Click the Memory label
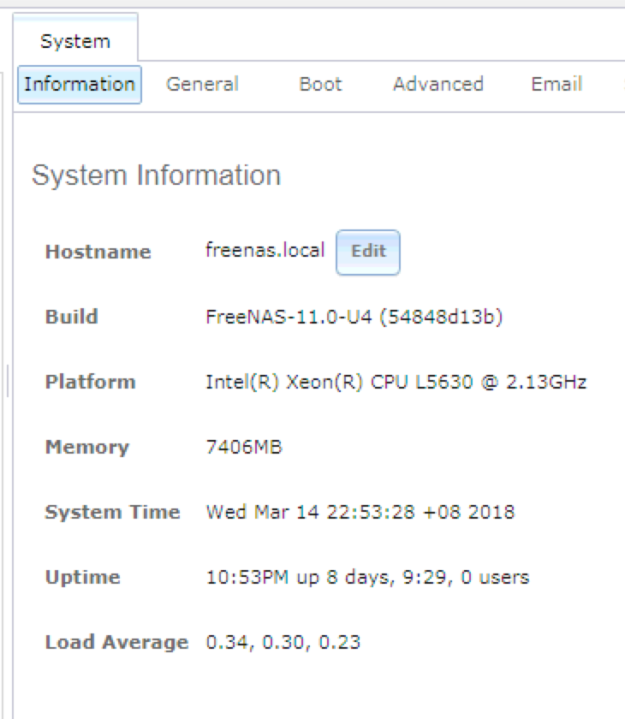This screenshot has width=625, height=719. [87, 447]
